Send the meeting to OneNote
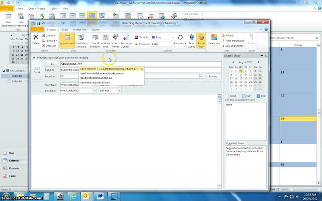322x201 pixels. click(49, 46)
